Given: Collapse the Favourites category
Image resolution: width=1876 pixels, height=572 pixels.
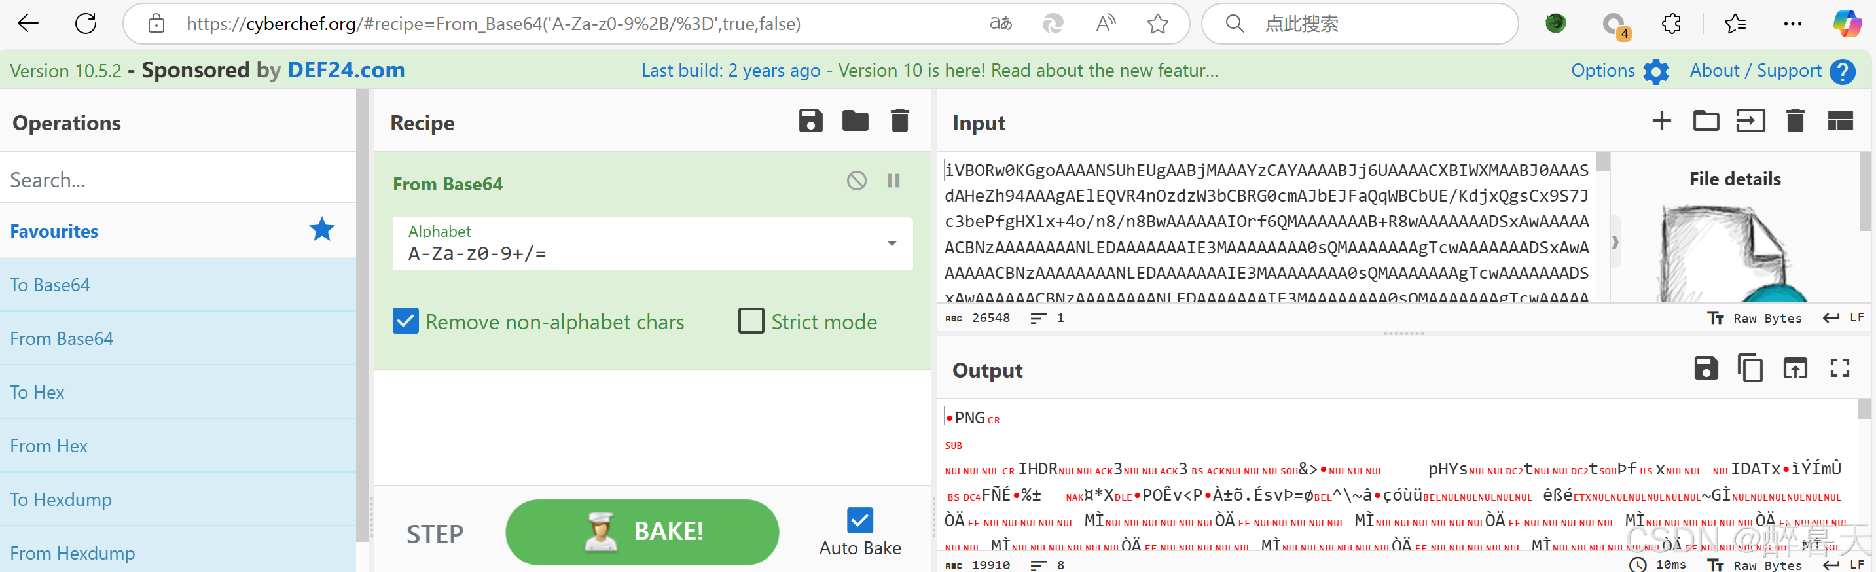Looking at the screenshot, I should pyautogui.click(x=177, y=230).
